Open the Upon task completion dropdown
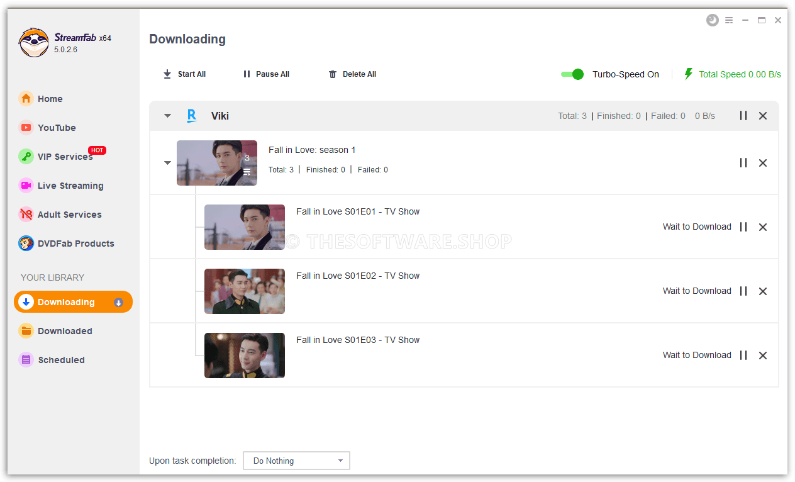This screenshot has height=482, width=795. click(x=296, y=461)
